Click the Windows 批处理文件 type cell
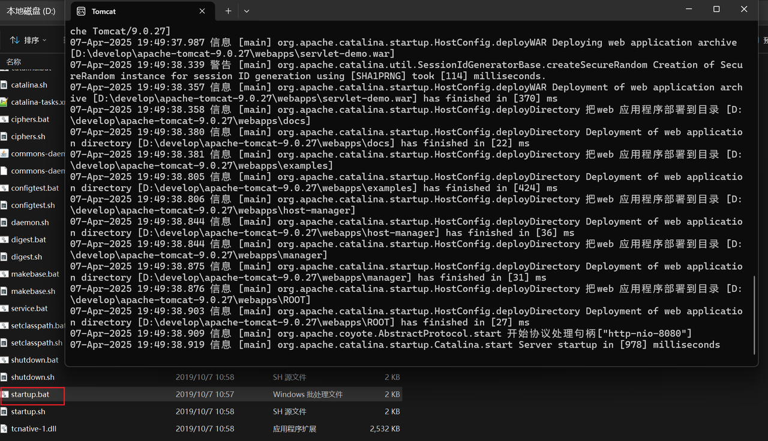The image size is (768, 441). click(x=308, y=395)
